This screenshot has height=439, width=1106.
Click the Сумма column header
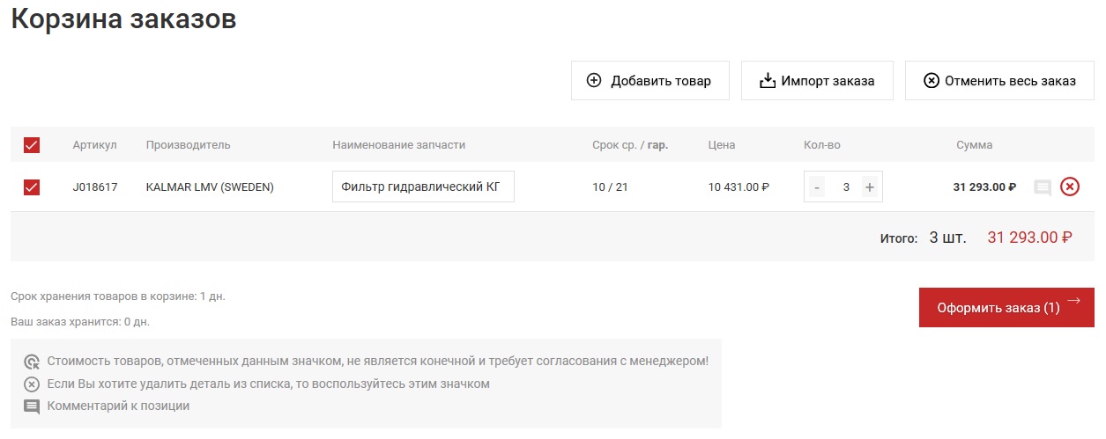[x=974, y=145]
